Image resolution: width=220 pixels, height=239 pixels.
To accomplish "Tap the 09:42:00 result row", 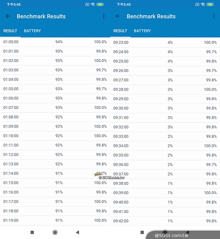I will pyautogui.click(x=165, y=221).
